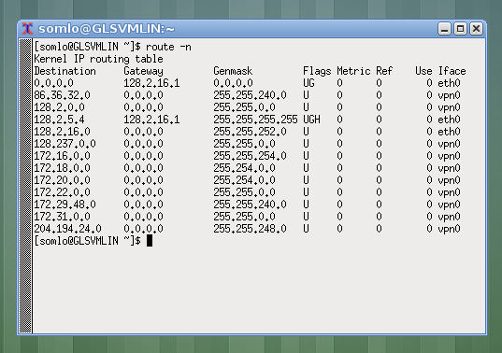This screenshot has width=502, height=353.
Task: Click the Gateway column header
Action: coord(143,71)
